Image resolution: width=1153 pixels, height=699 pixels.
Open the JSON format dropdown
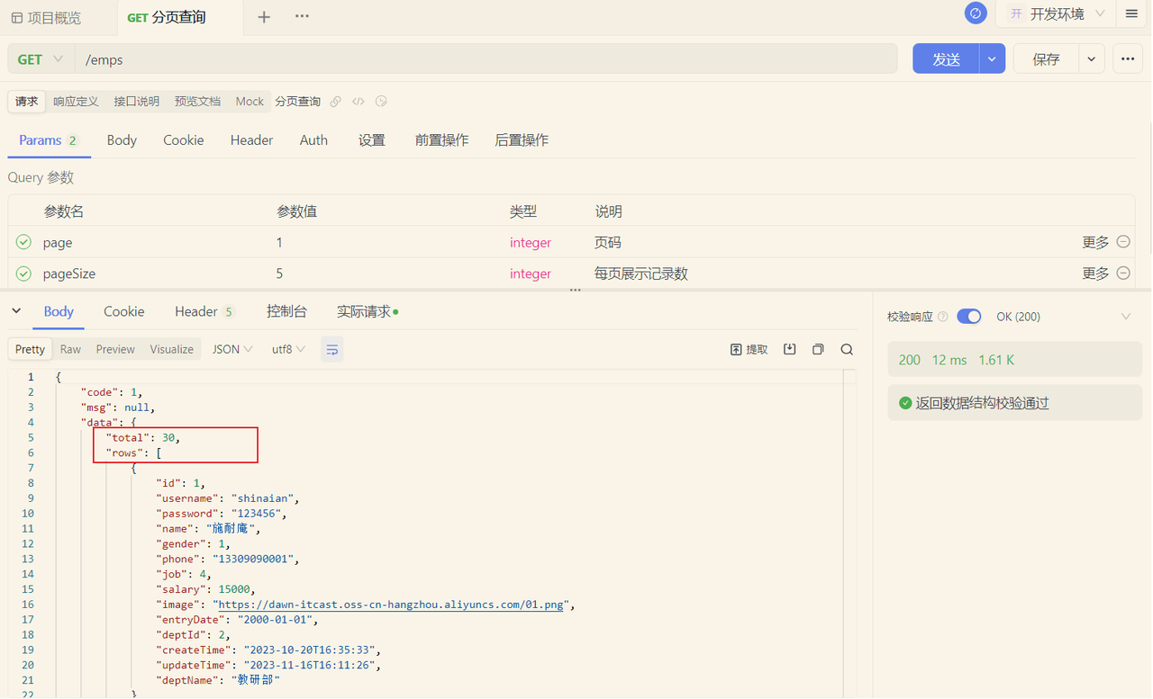(x=232, y=349)
